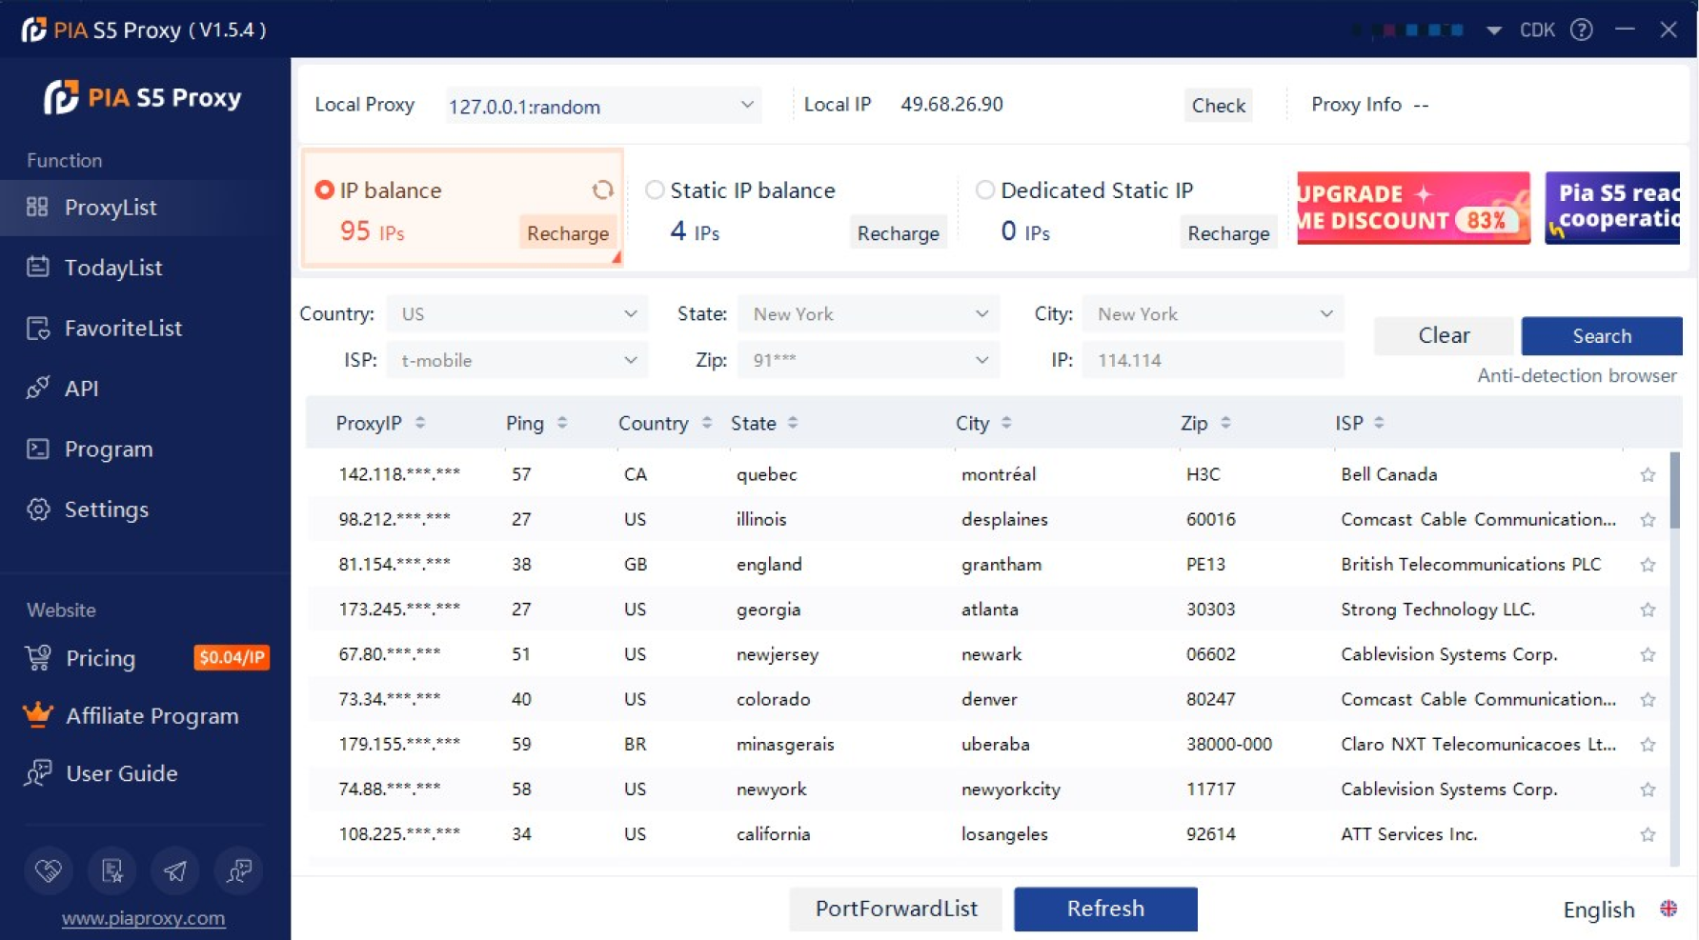Open the State dropdown
This screenshot has height=940, width=1699.
[868, 313]
